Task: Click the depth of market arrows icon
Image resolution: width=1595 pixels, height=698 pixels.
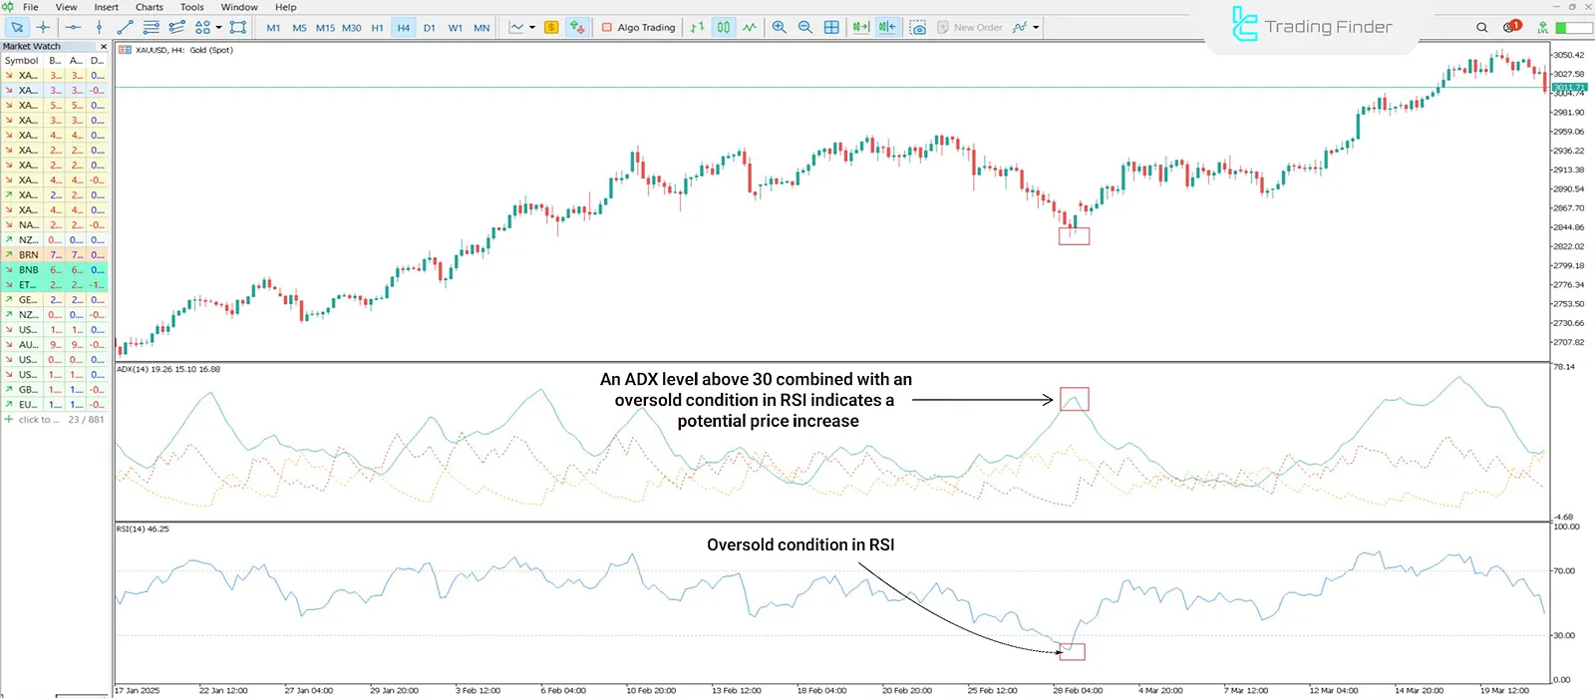Action: tap(577, 27)
